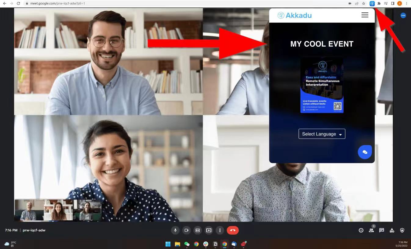The image size is (411, 249).
Task: Bookmark this page with the star icon
Action: click(x=364, y=4)
